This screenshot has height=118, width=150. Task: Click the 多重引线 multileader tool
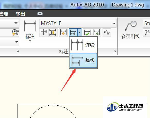(x=130, y=30)
